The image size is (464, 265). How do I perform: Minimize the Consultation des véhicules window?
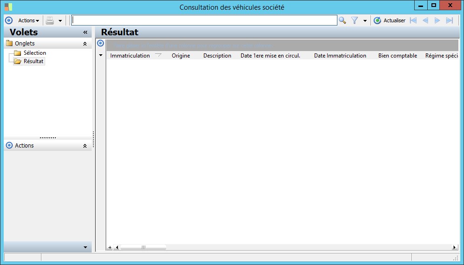(421, 5)
